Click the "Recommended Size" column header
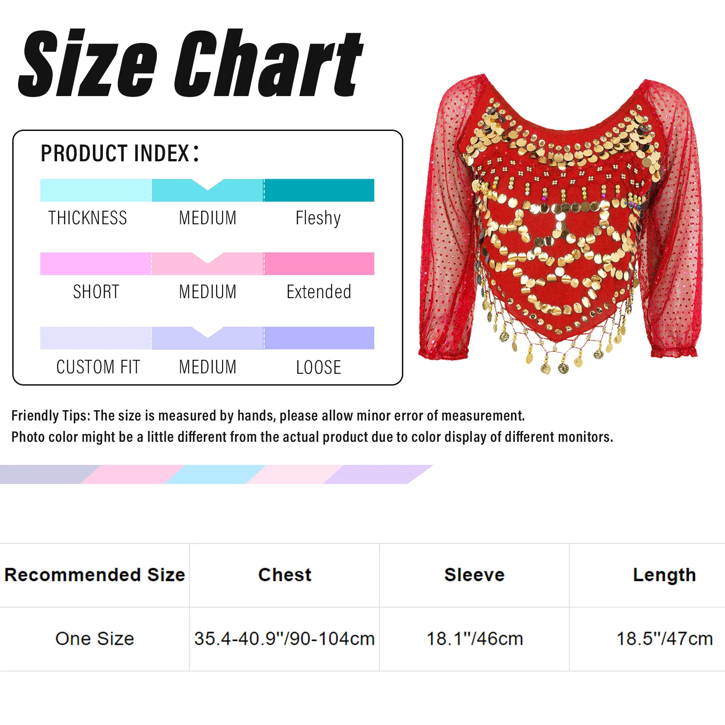The image size is (725, 725). (95, 575)
